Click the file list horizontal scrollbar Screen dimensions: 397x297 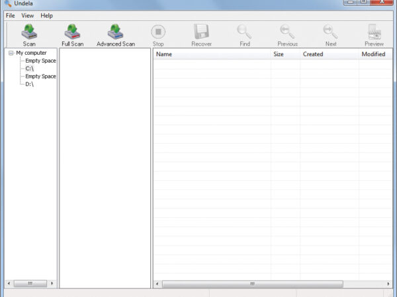tap(251, 284)
